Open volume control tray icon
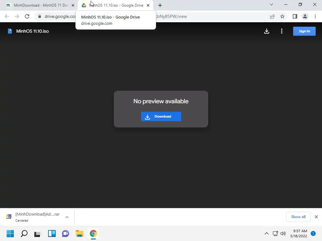 pos(283,233)
